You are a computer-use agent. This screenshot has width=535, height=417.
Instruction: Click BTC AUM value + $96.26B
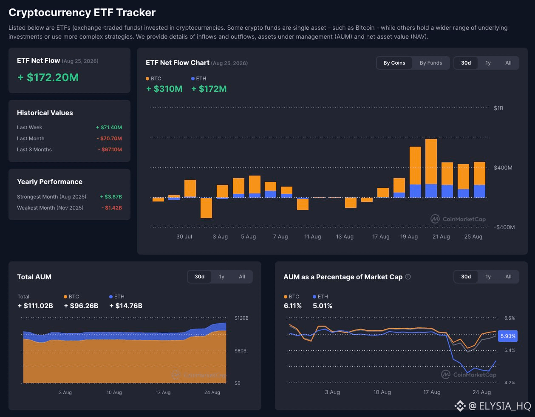[81, 306]
